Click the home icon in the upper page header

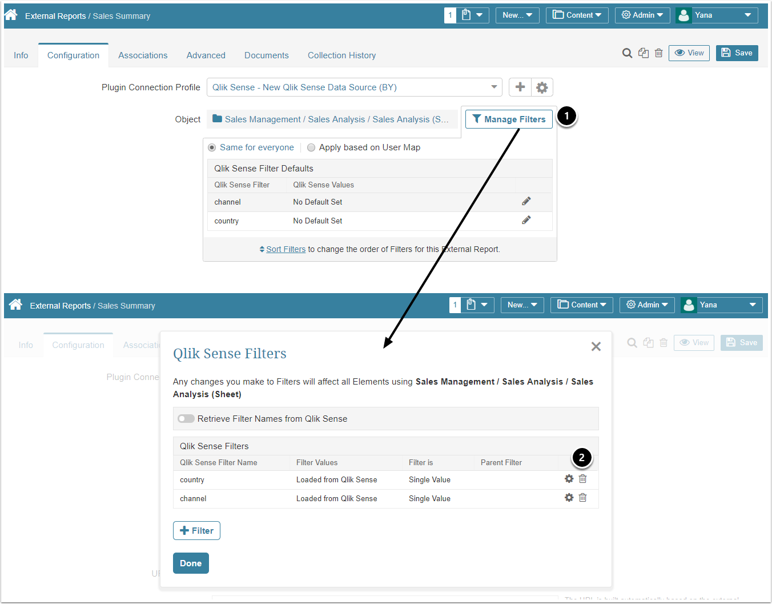click(11, 15)
